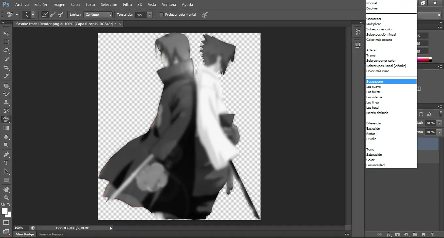Toggle layer filtering switch
Viewport: 444px width, 238px height.
pyautogui.click(x=441, y=114)
